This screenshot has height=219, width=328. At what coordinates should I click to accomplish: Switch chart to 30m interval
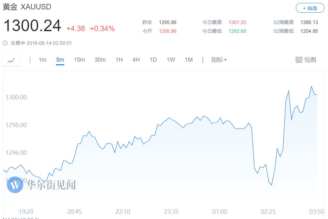[100, 60]
